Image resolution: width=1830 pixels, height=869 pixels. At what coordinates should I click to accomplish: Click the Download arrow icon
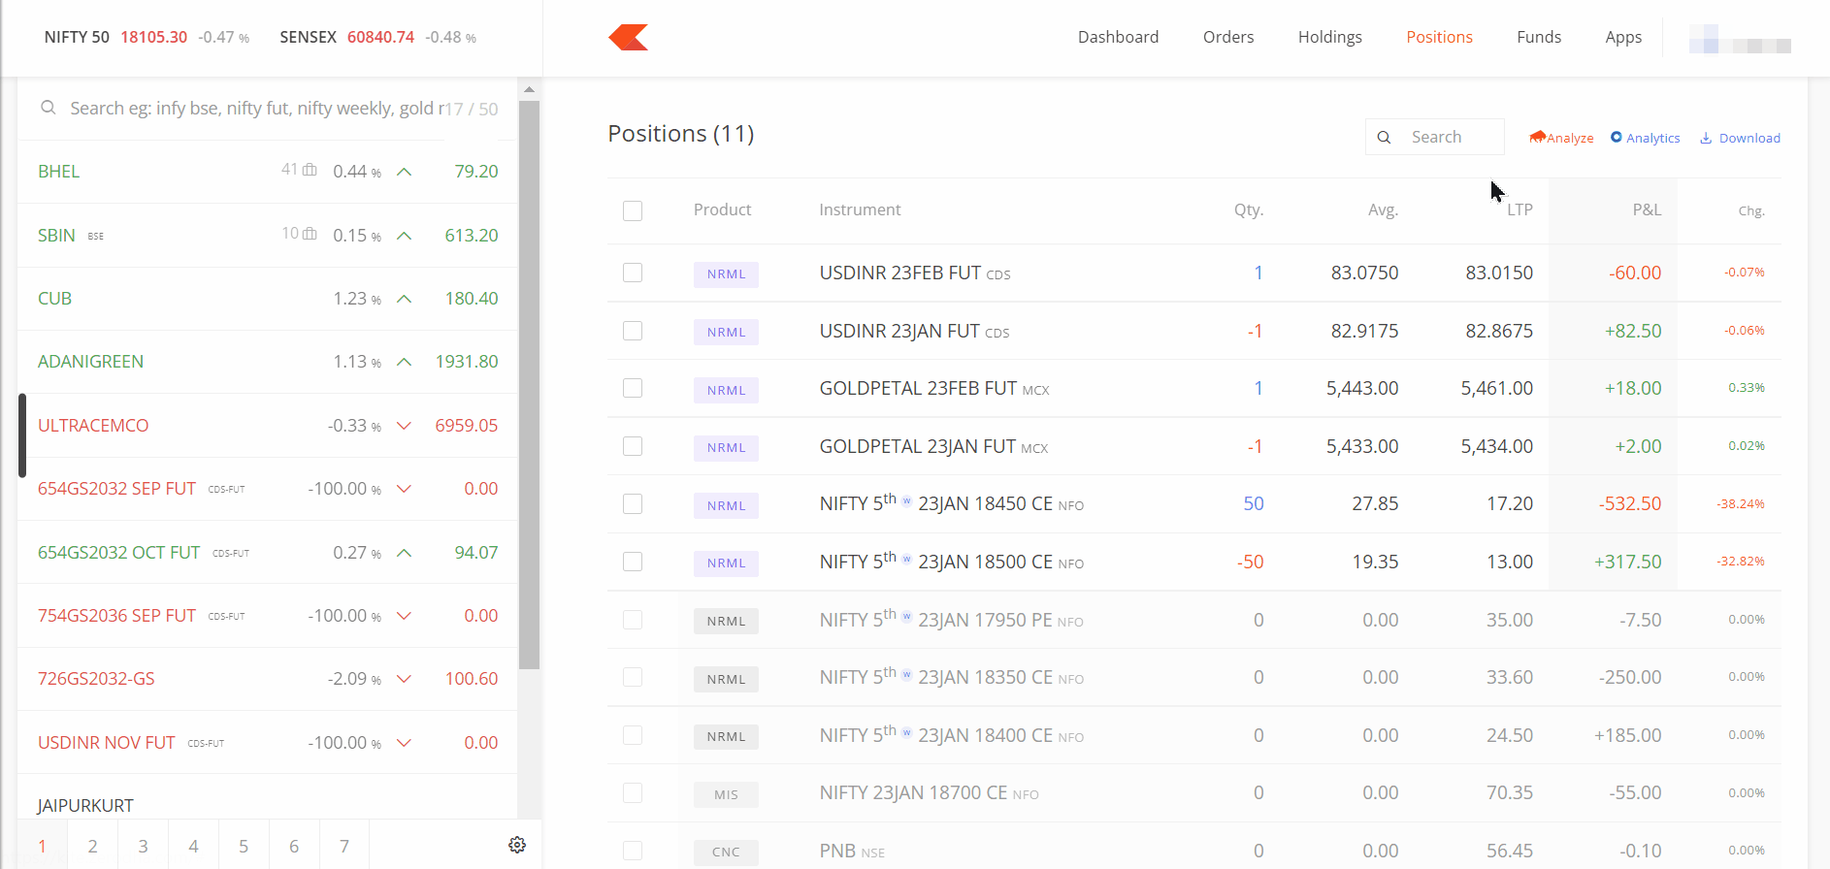pos(1706,138)
